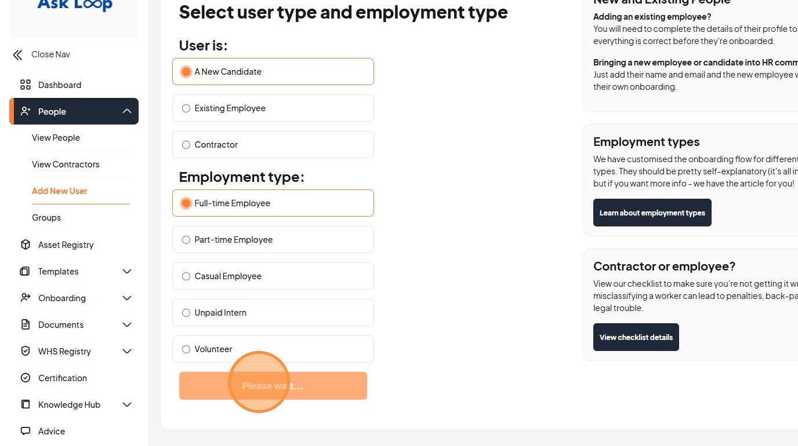
Task: Select the Existing Employee radio option
Action: tap(186, 108)
